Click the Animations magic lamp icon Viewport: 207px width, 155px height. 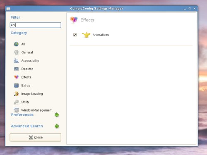coord(86,35)
